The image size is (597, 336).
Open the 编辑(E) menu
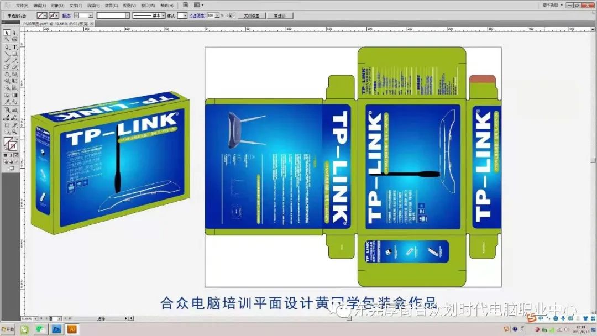pos(40,6)
